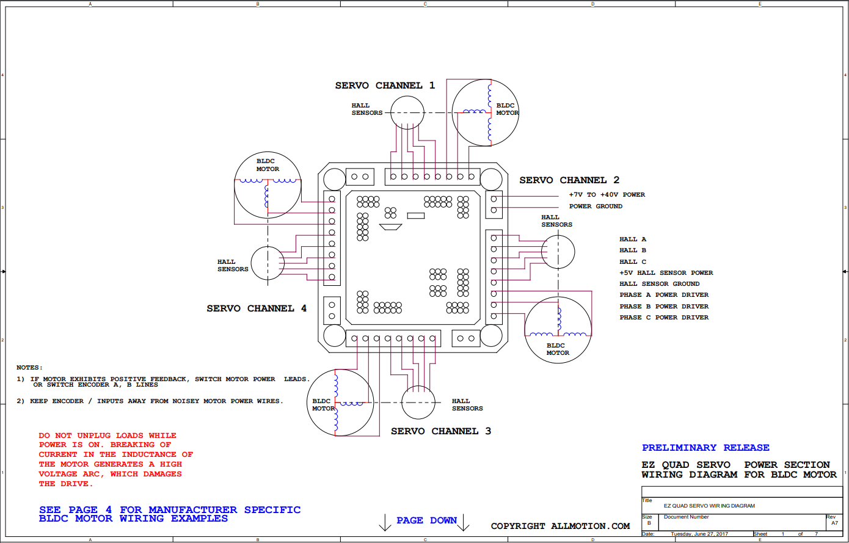Click the HALL B pin label
Viewport: 849px width, 543px height.
(x=633, y=250)
